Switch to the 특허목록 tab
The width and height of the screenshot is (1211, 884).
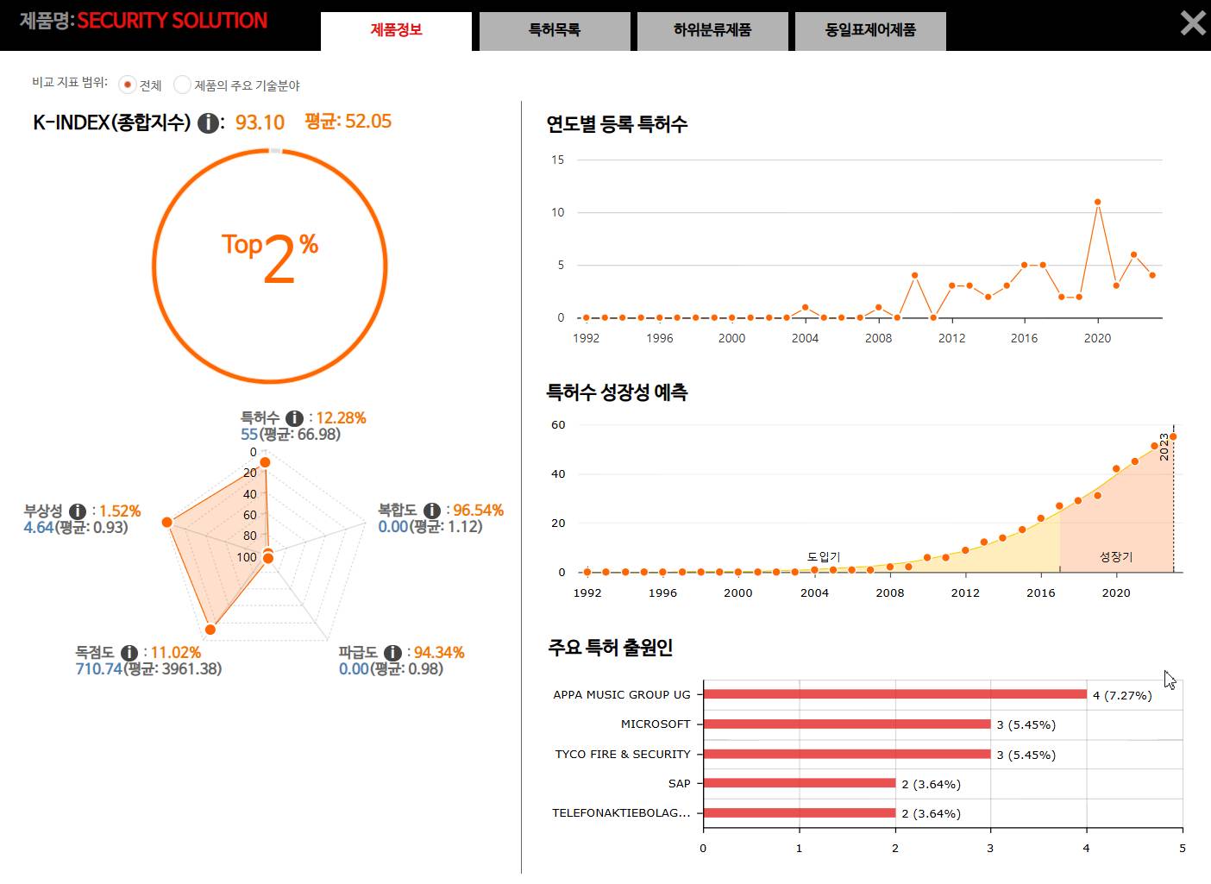[x=555, y=31]
